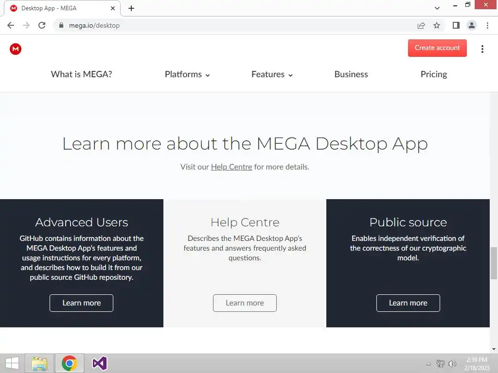Click Learn more under Advanced Users
Image resolution: width=498 pixels, height=373 pixels.
[81, 303]
